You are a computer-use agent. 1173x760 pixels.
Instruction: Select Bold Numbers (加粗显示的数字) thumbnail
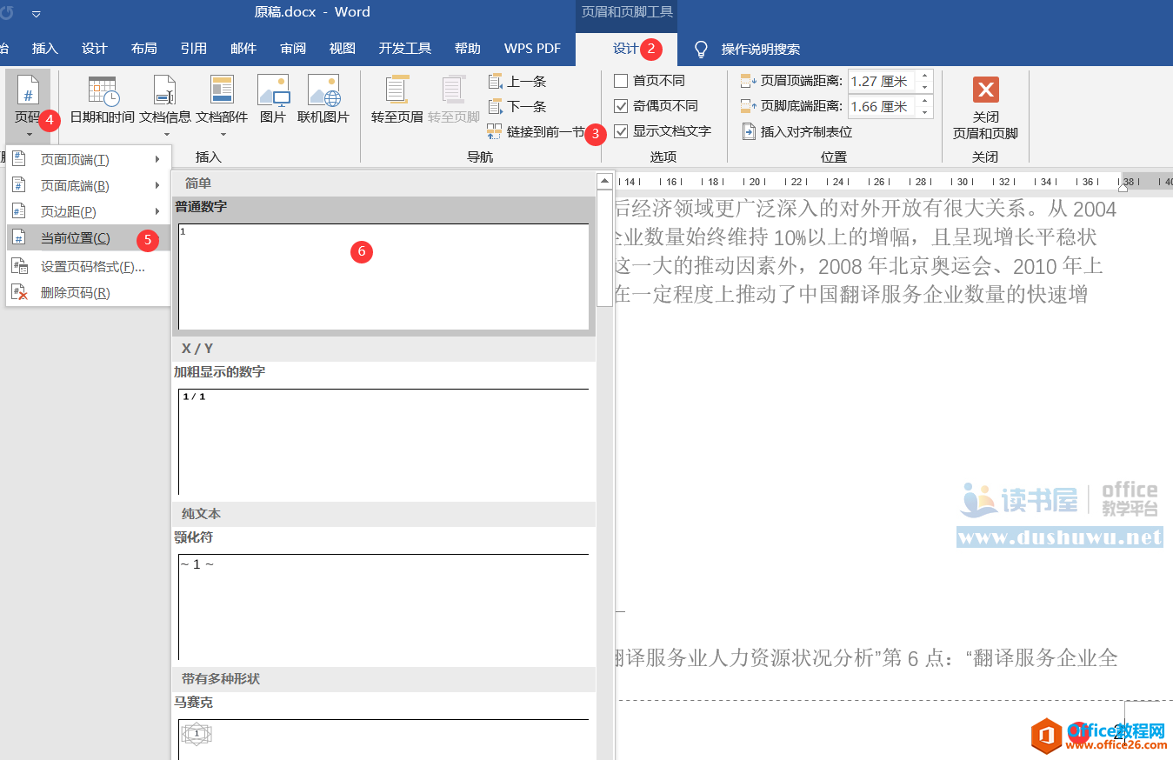(x=383, y=441)
